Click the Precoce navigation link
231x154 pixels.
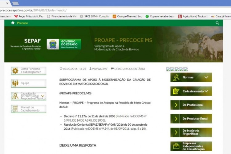pos(22,23)
